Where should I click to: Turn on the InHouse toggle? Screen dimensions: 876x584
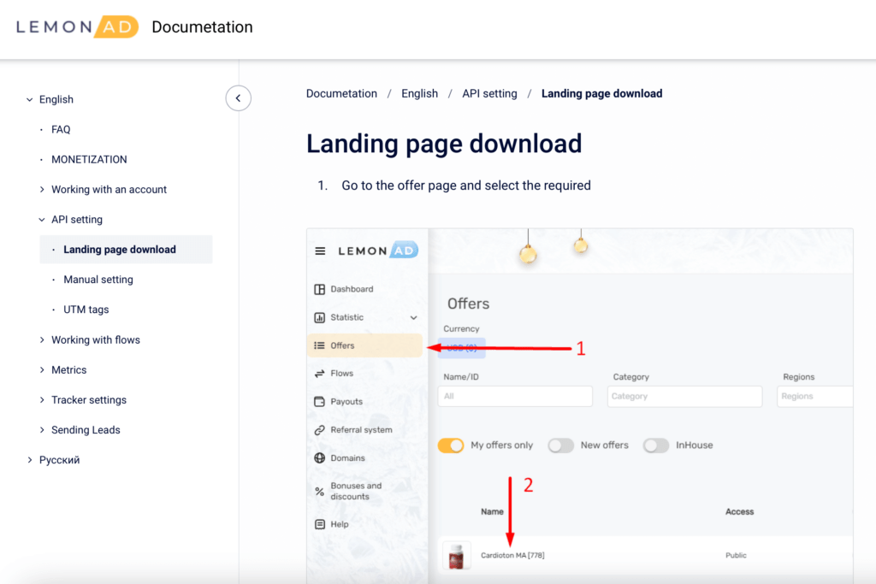[x=656, y=445]
